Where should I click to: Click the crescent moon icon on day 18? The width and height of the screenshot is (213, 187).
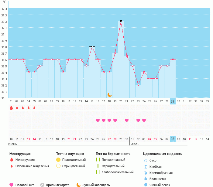[x=109, y=95]
